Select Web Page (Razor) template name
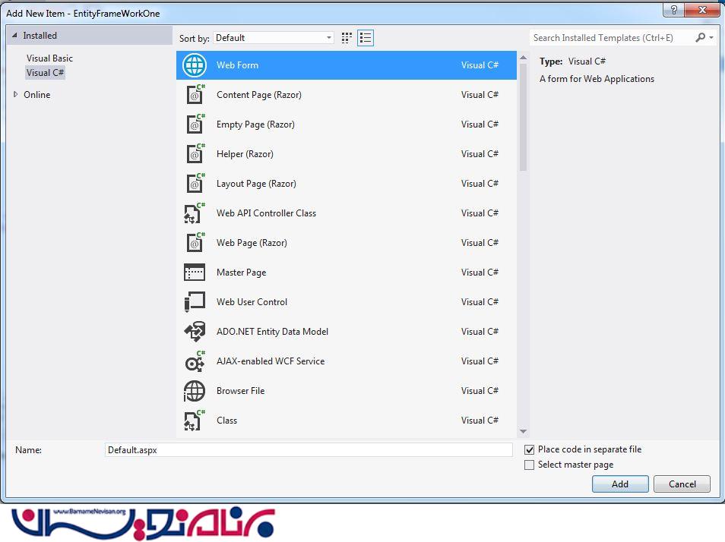Viewport: 725px width, 542px height. [252, 242]
